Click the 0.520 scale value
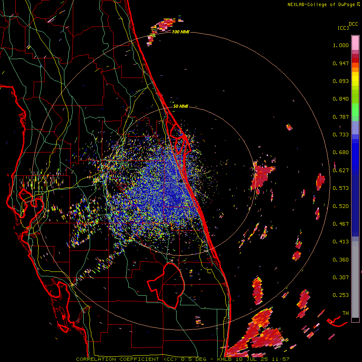This screenshot has height=362, width=362. (x=341, y=206)
